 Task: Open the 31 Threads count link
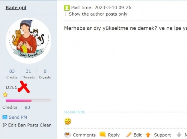tap(28, 74)
